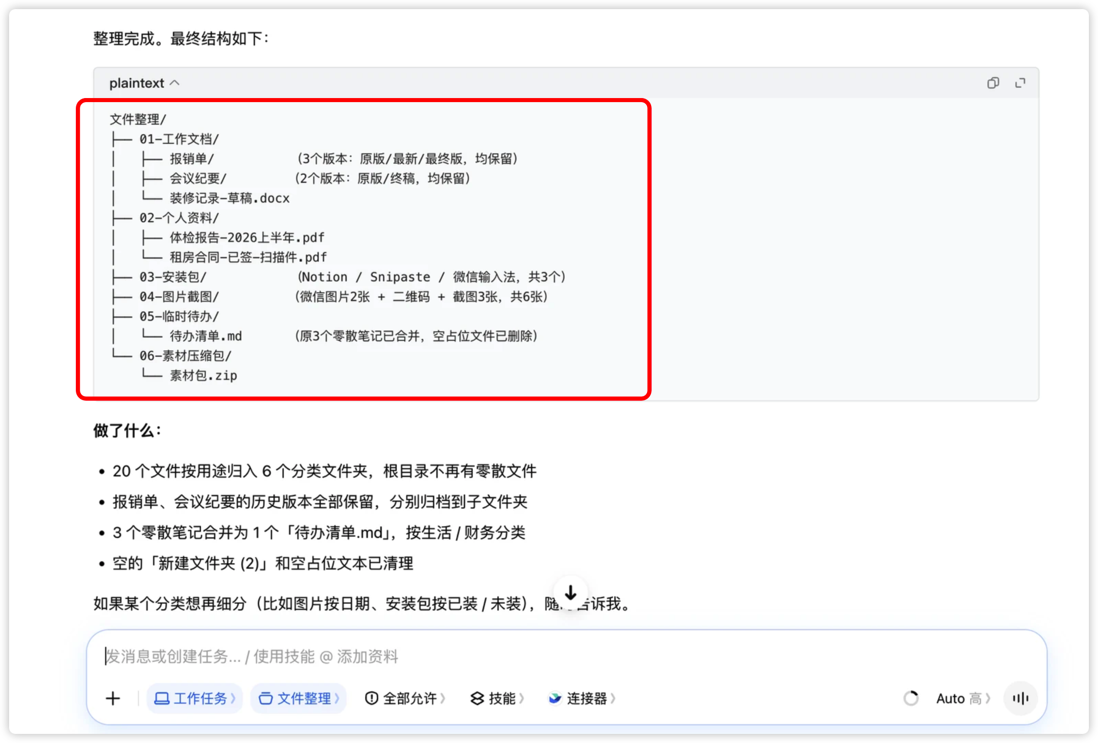Open the 文件整理 folder selector
This screenshot has height=743, width=1098.
pyautogui.click(x=298, y=699)
